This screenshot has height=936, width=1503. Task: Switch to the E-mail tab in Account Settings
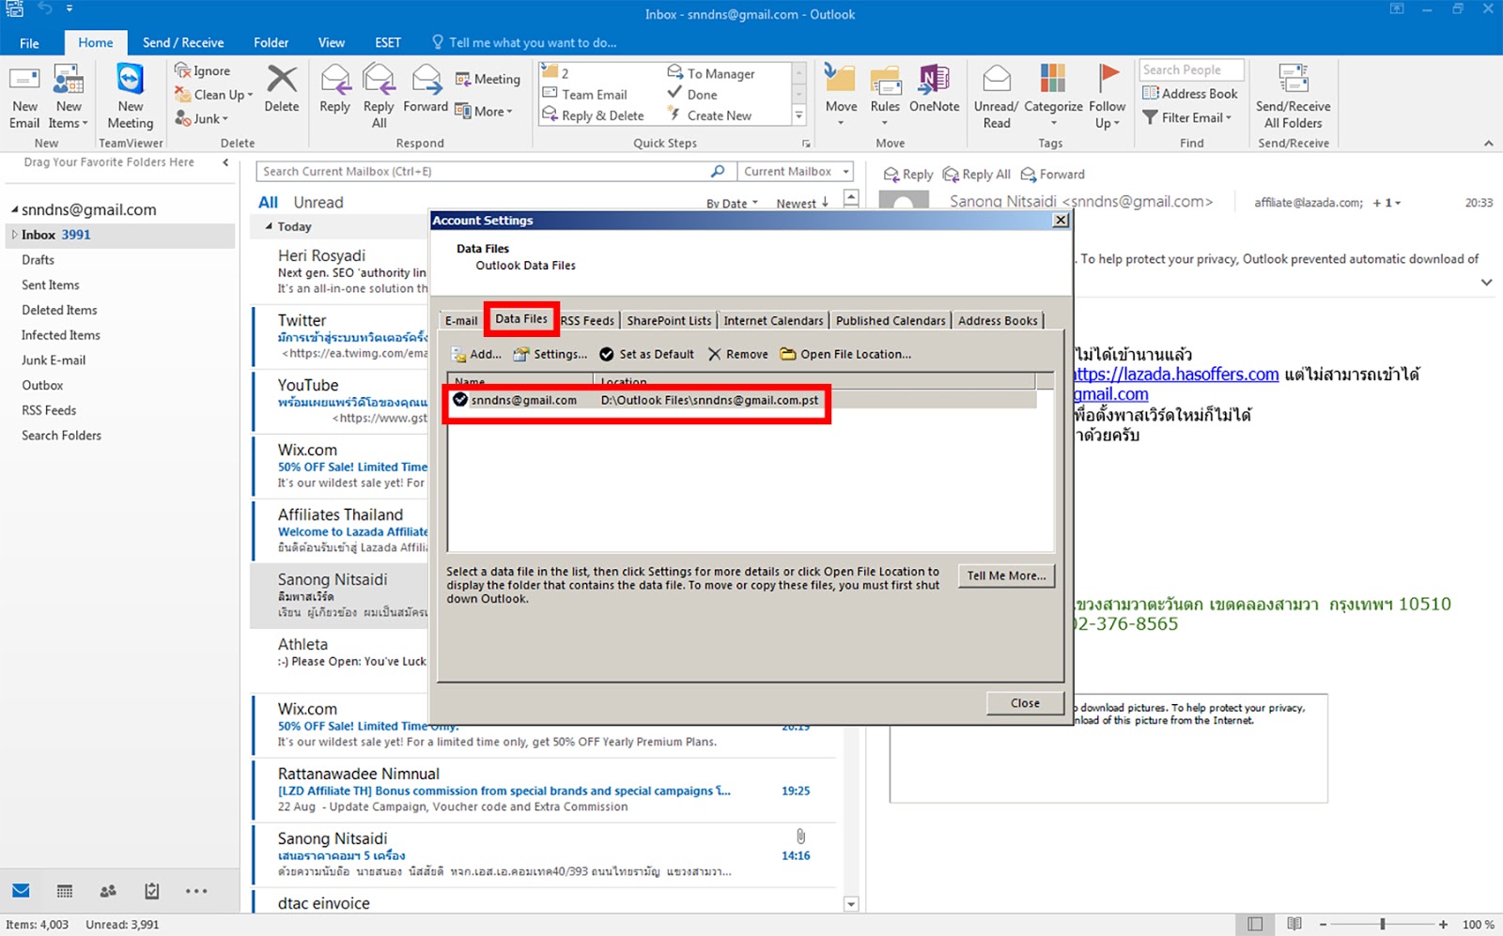point(461,321)
